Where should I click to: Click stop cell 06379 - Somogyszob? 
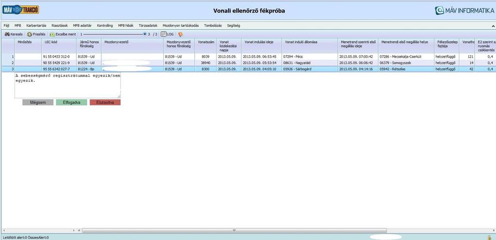click(x=406, y=63)
